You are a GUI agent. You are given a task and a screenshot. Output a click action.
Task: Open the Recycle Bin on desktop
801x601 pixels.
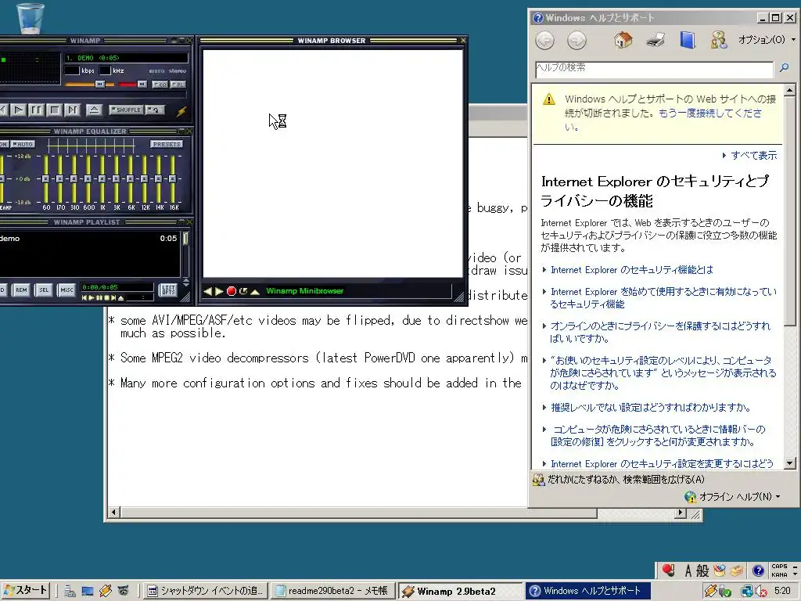point(31,19)
